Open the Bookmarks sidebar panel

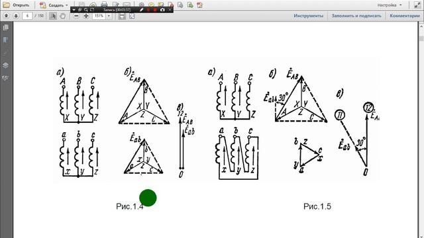pyautogui.click(x=6, y=40)
